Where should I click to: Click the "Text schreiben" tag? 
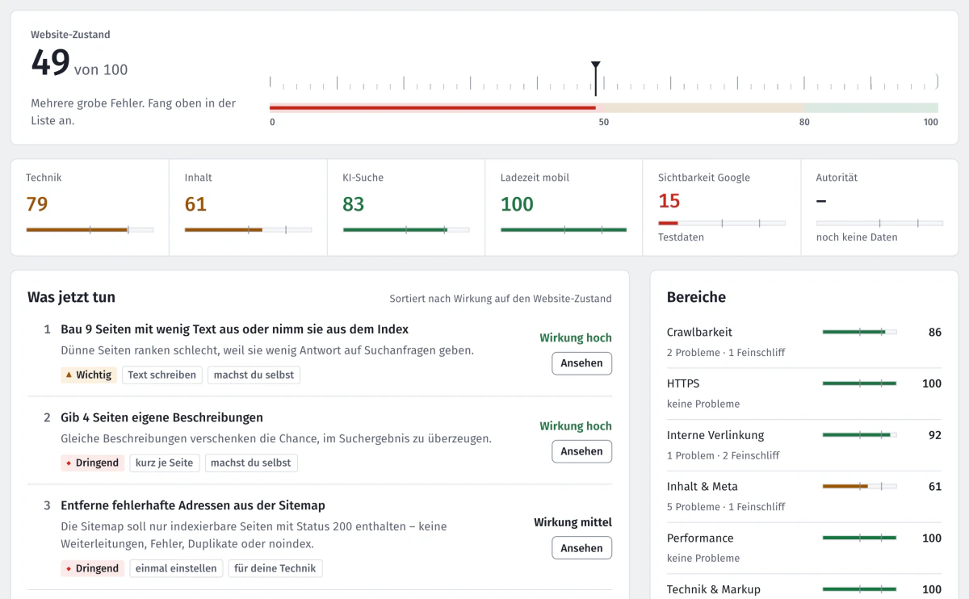161,375
